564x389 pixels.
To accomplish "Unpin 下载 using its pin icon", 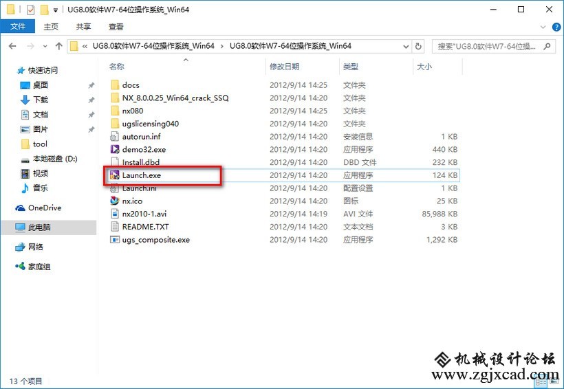I will 91,100.
